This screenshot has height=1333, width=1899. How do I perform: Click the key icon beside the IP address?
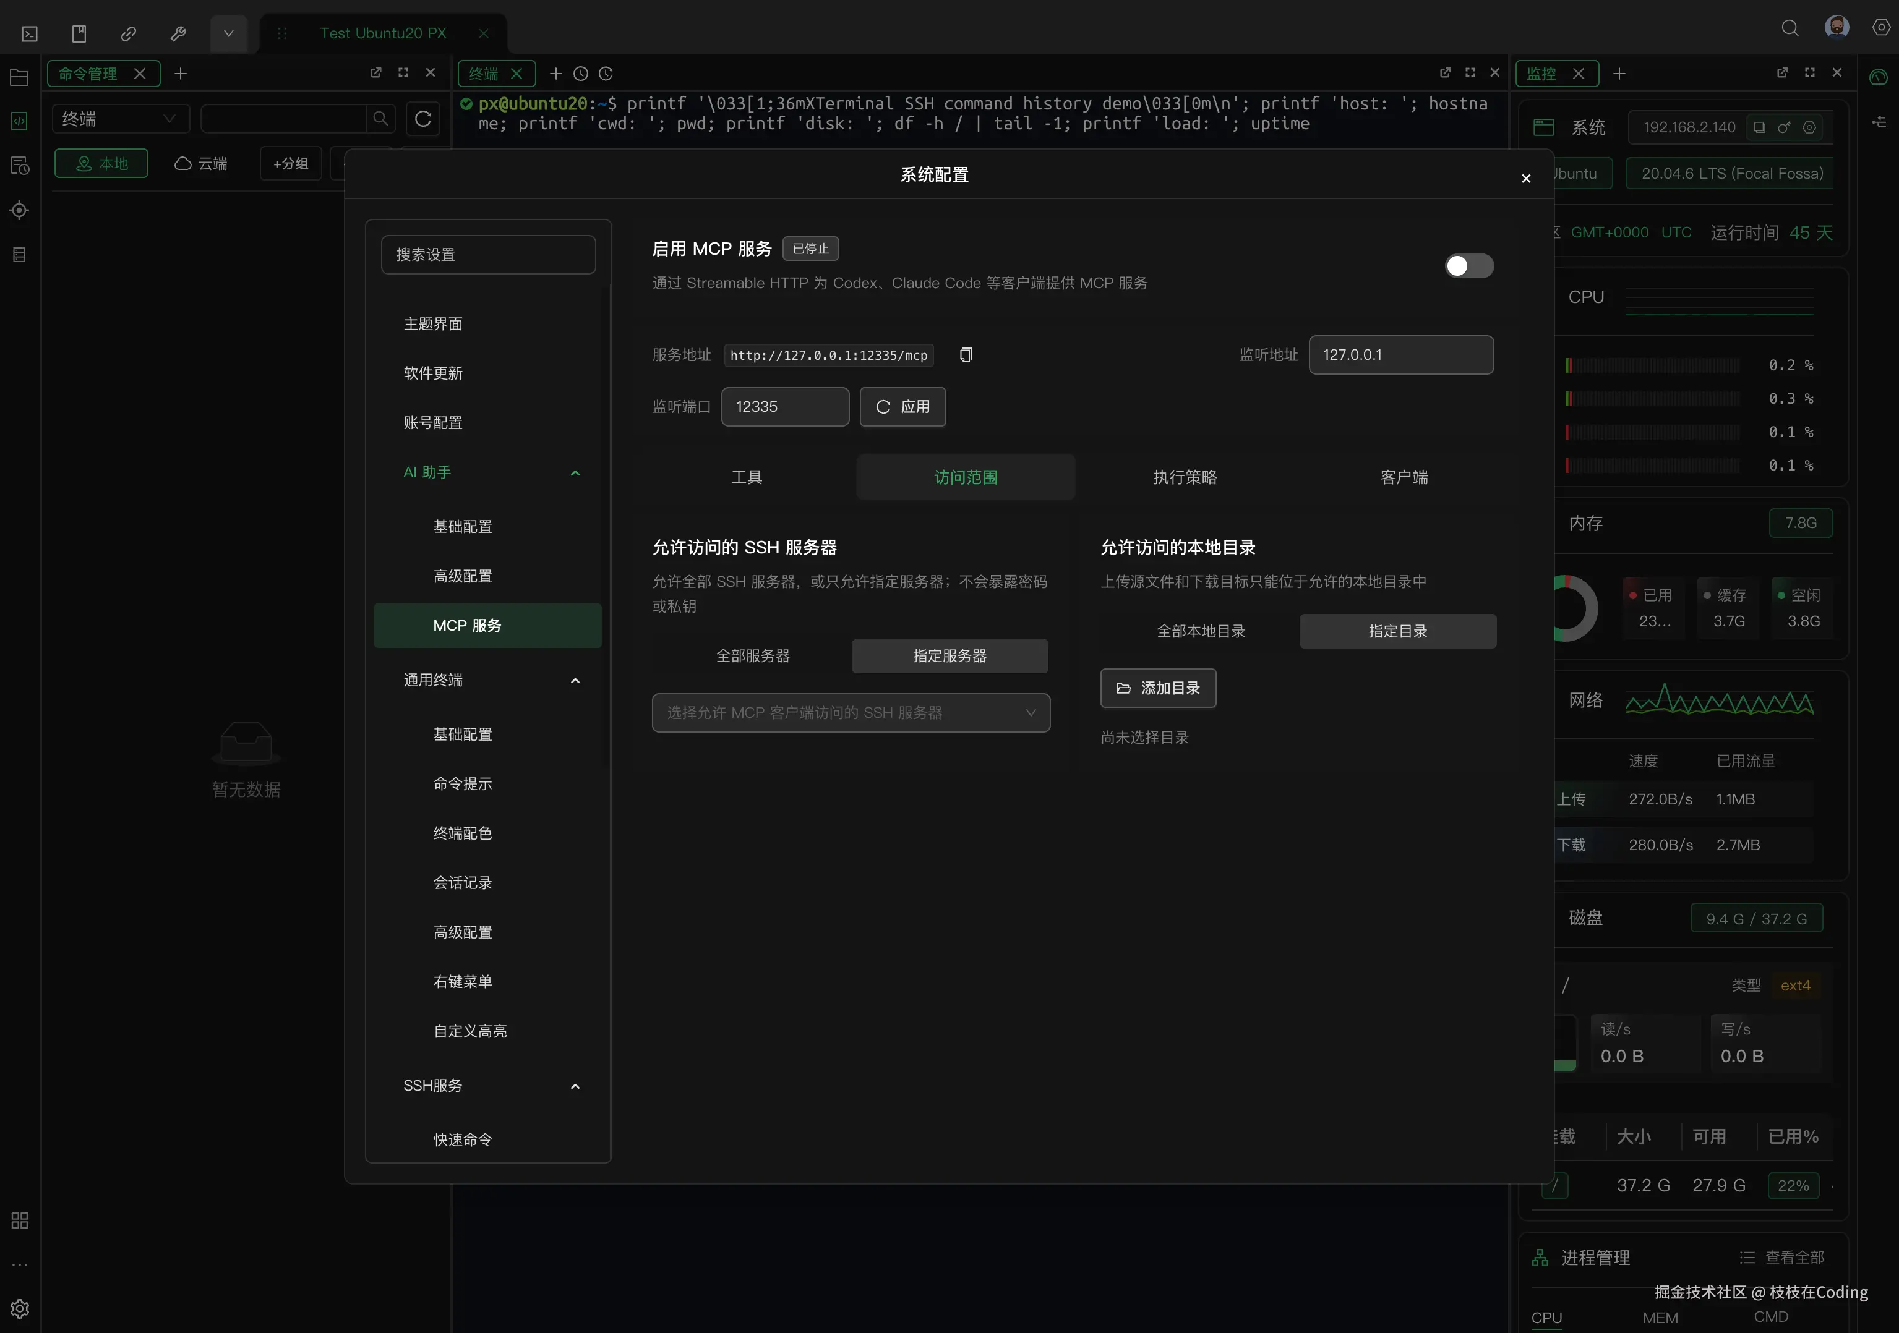pos(1784,127)
